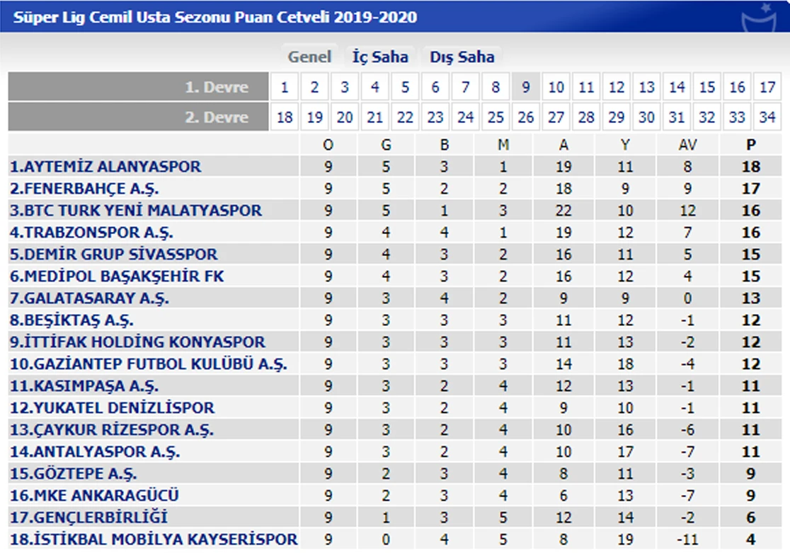Select week 1 in first half
Viewport: 790px width, 553px height.
[285, 88]
